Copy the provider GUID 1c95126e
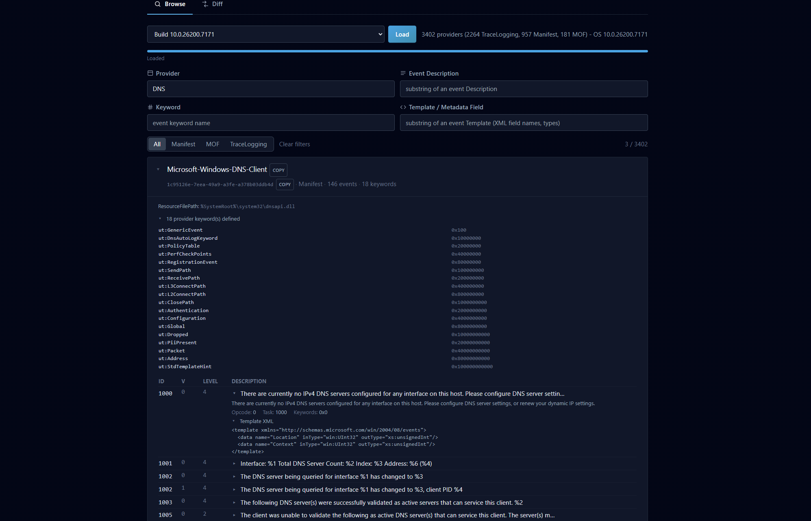Viewport: 811px width, 521px height. point(285,185)
